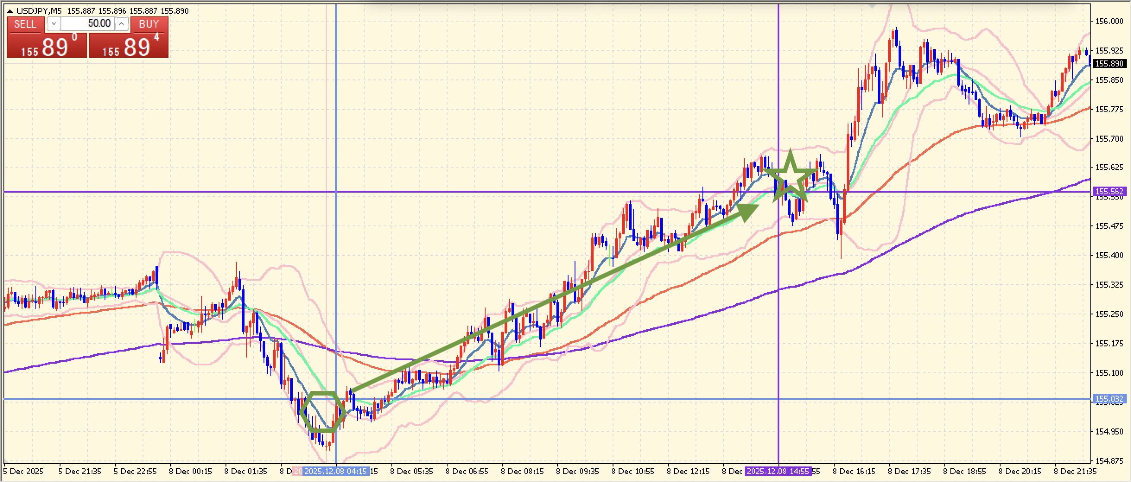Click the 2025.12.08 14:55 time label
The height and width of the screenshot is (482, 1131).
[778, 471]
